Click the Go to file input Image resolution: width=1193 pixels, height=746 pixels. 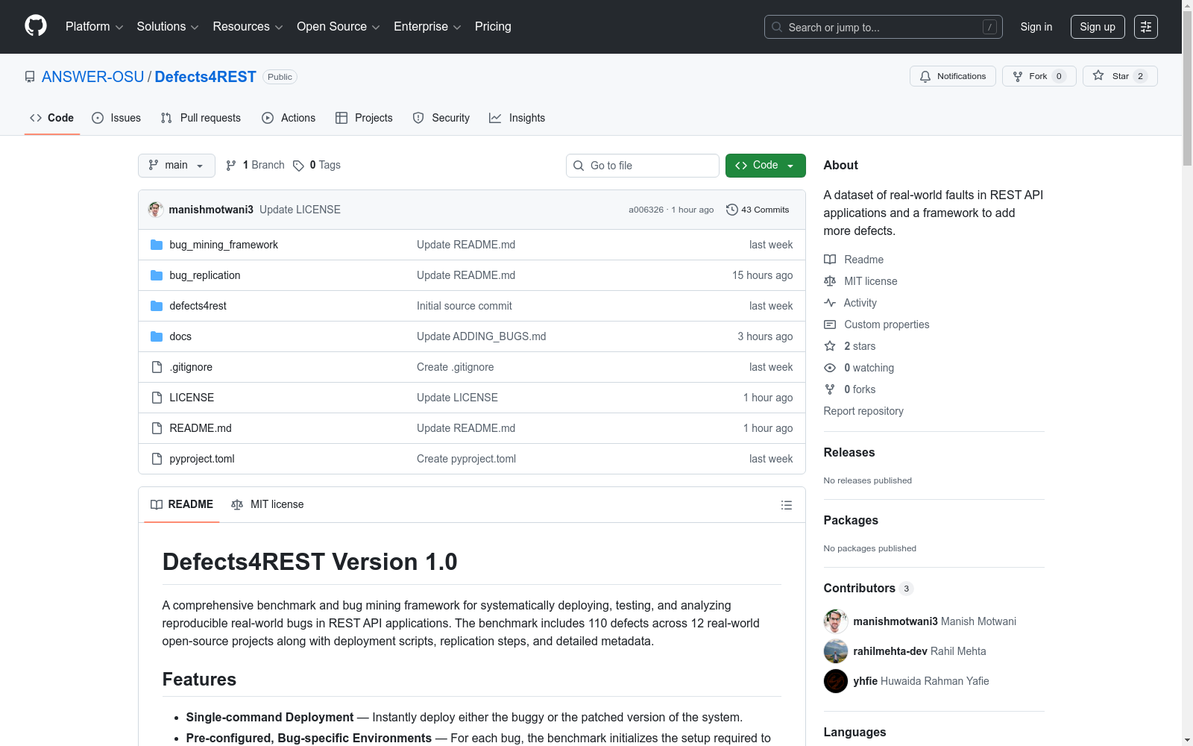[643, 166]
